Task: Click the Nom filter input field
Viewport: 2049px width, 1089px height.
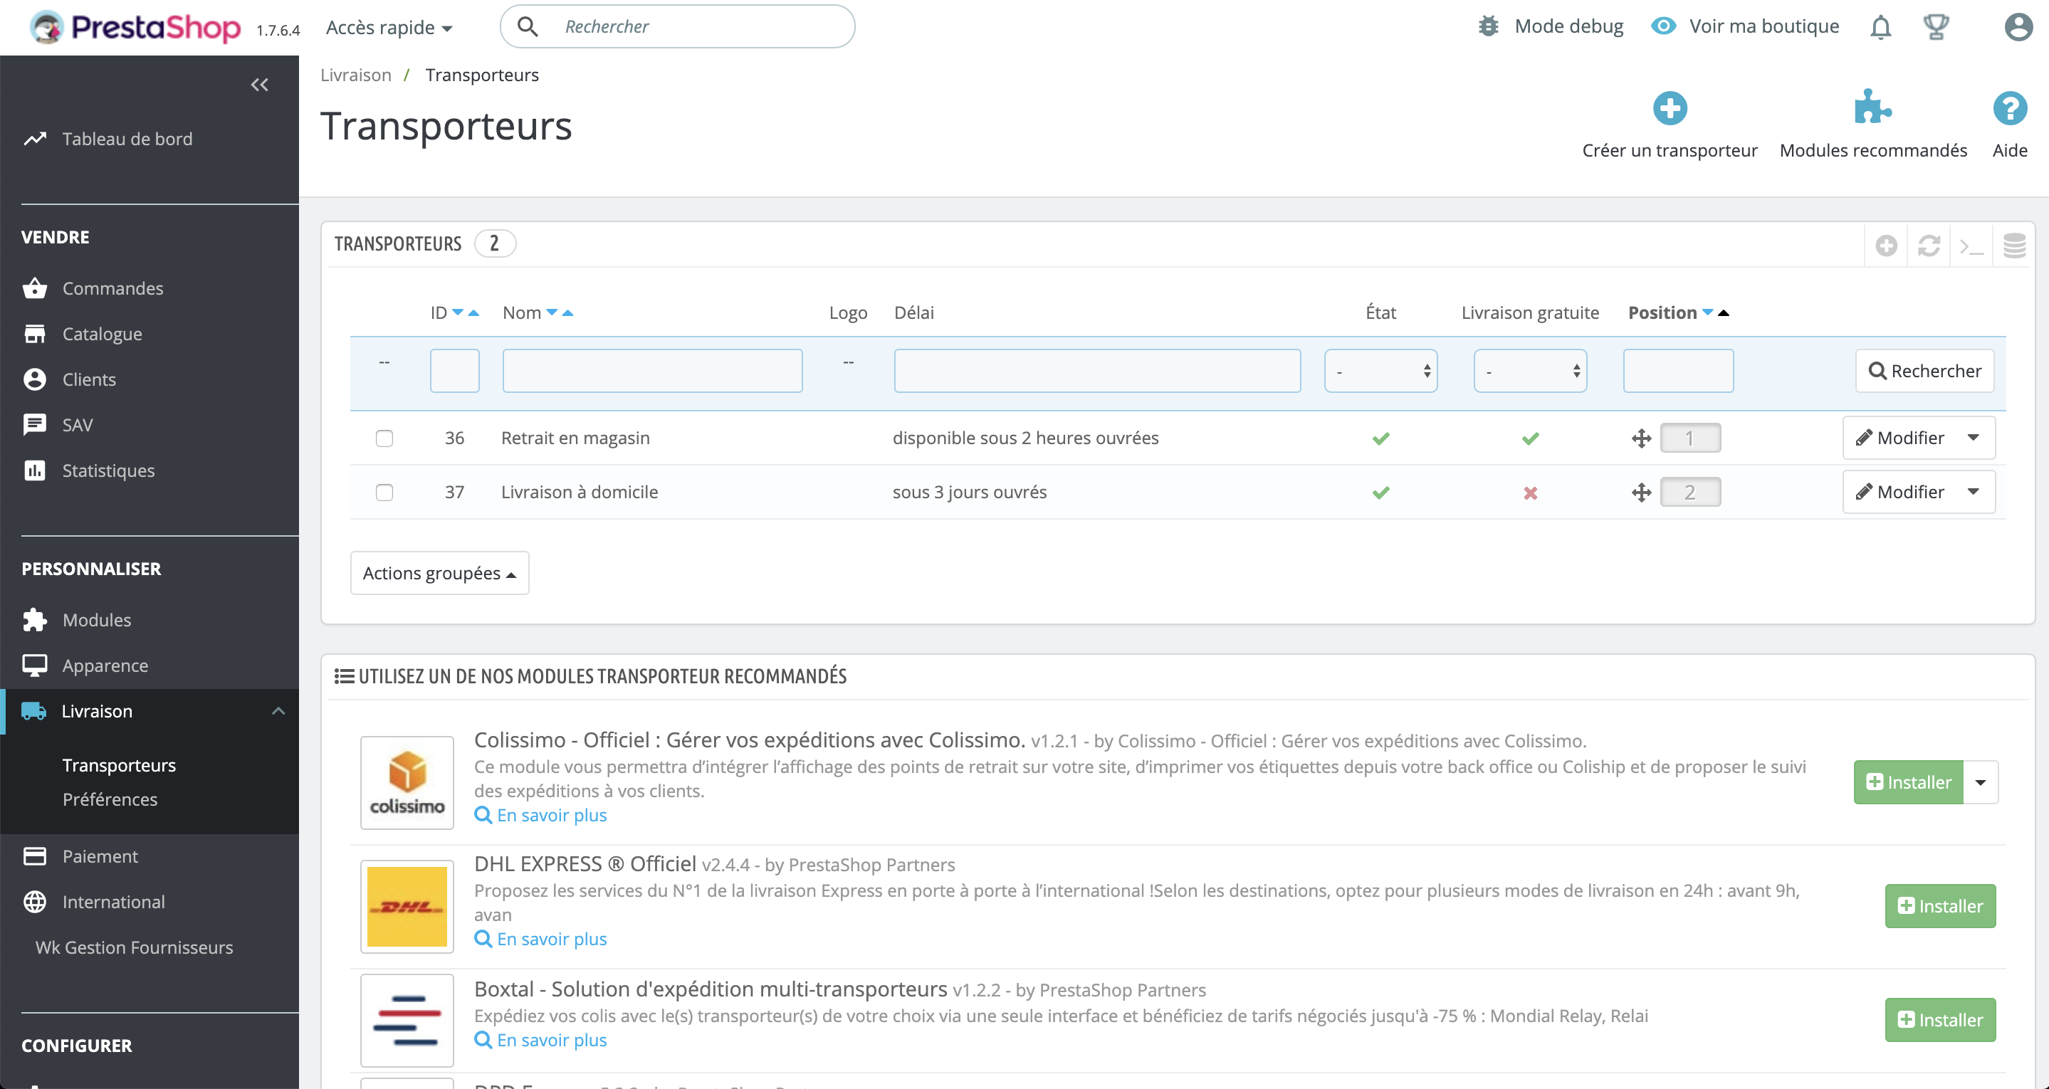Action: [652, 371]
